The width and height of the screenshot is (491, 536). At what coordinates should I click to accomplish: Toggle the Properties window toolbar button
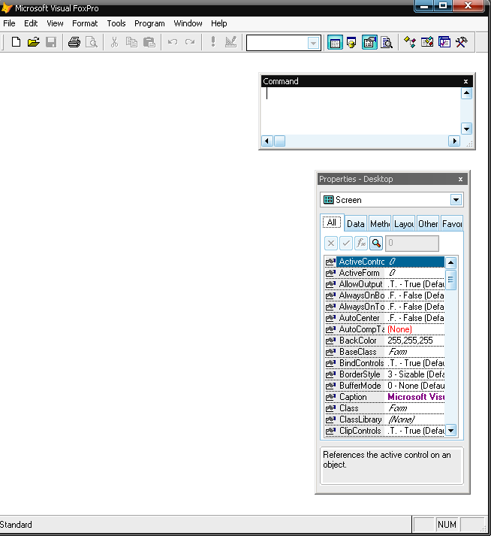click(370, 42)
